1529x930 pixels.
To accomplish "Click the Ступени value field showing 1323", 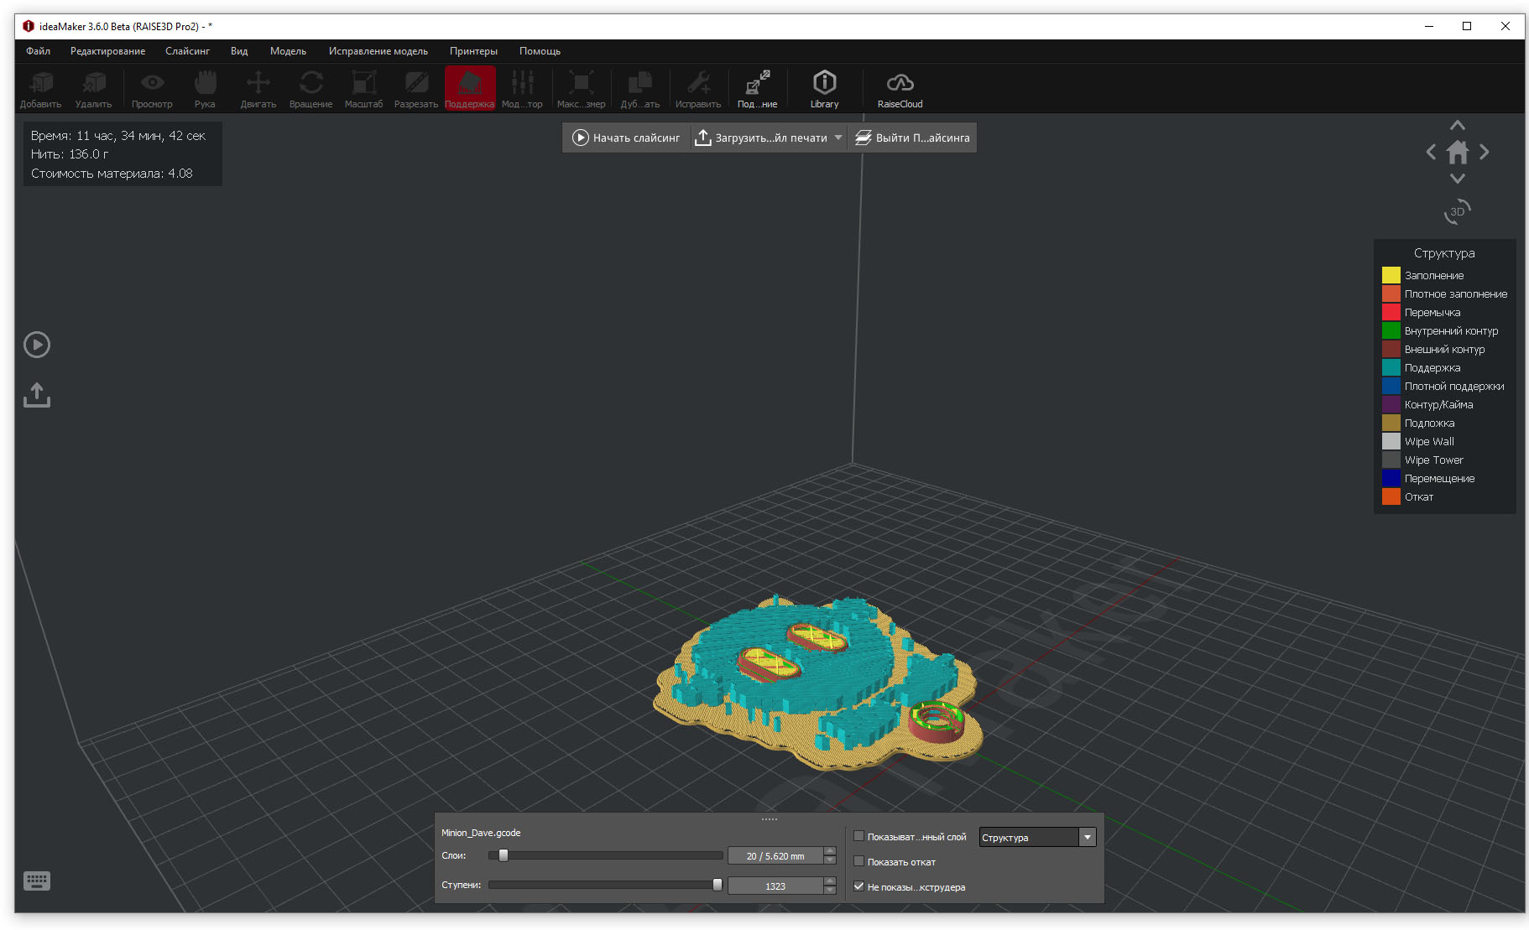I will [775, 886].
